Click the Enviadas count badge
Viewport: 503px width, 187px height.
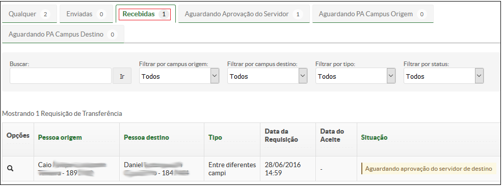[101, 14]
